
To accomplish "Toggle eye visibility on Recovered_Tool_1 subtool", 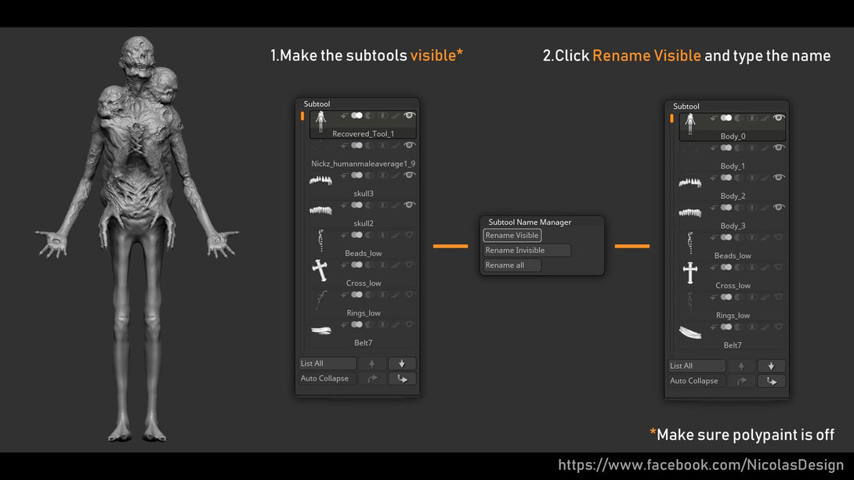I will click(x=409, y=115).
